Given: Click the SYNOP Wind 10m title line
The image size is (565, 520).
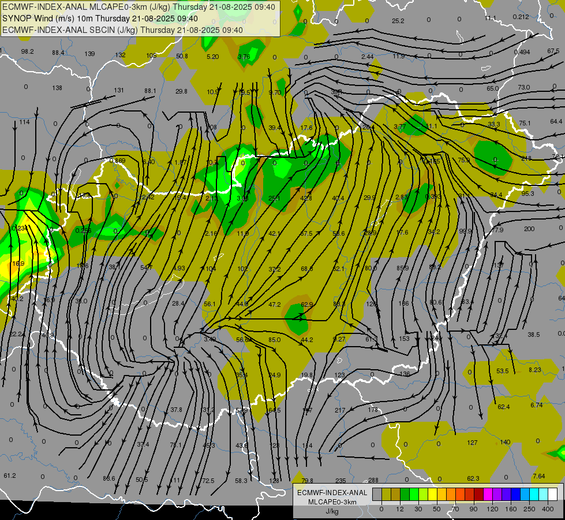Looking at the screenshot, I should (x=100, y=18).
